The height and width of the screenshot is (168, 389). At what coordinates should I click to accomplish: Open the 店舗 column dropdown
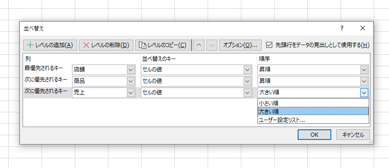[131, 70]
